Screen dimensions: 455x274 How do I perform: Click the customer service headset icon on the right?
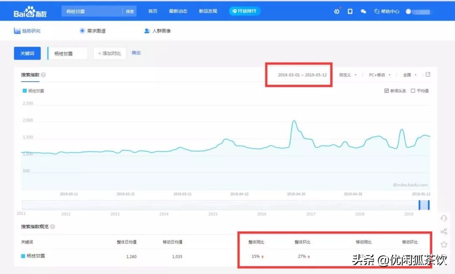[x=444, y=218]
